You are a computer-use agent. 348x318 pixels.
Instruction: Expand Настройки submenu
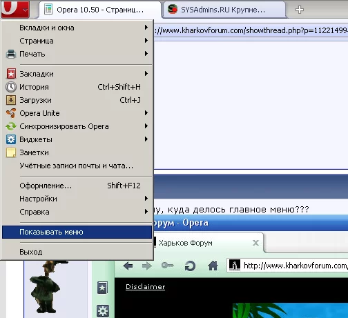pos(77,199)
